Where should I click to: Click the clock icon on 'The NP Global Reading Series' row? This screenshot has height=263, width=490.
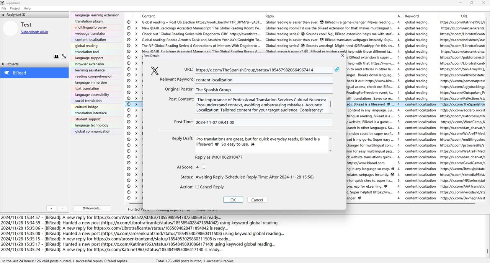129,45
